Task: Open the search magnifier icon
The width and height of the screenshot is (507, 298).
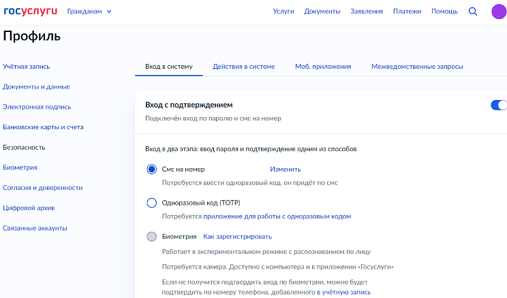Action: coord(473,12)
